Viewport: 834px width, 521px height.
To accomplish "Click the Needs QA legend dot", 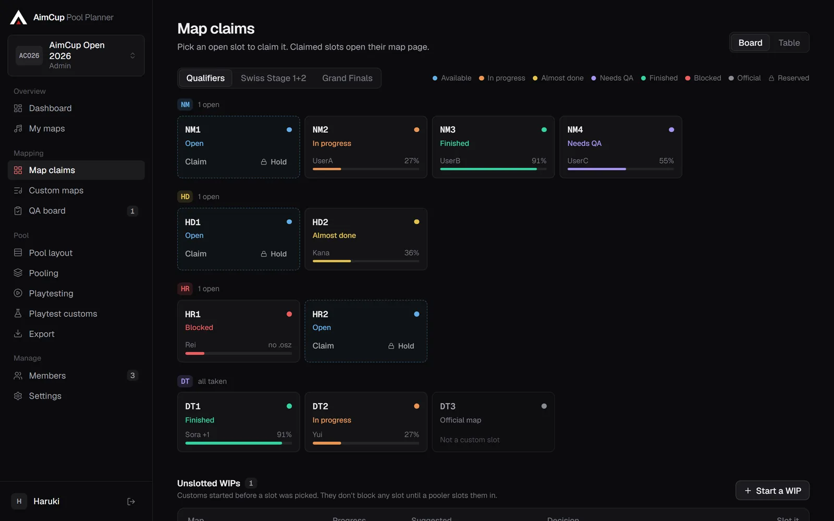I will (x=593, y=78).
